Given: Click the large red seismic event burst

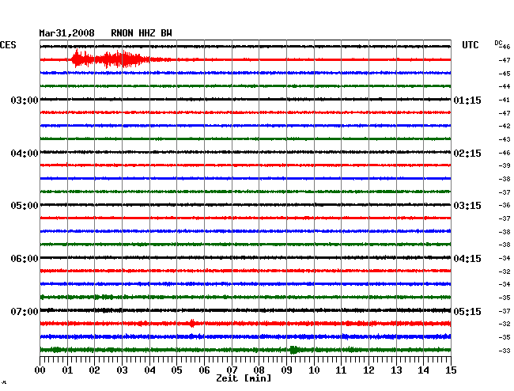Looking at the screenshot, I should pos(111,59).
